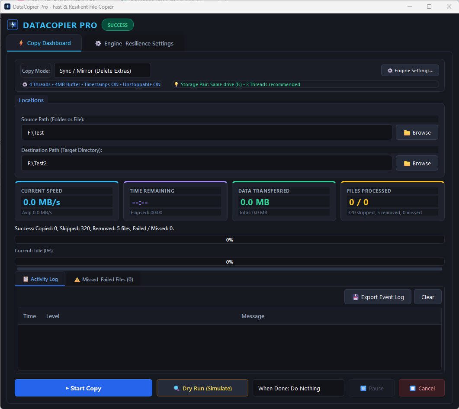Click the 0 / 0 files processed value
459x409 pixels.
tap(359, 202)
